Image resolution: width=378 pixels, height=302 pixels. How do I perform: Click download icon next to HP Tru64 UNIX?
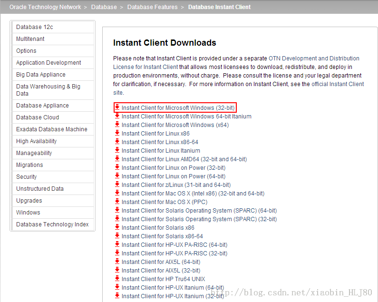click(x=117, y=279)
